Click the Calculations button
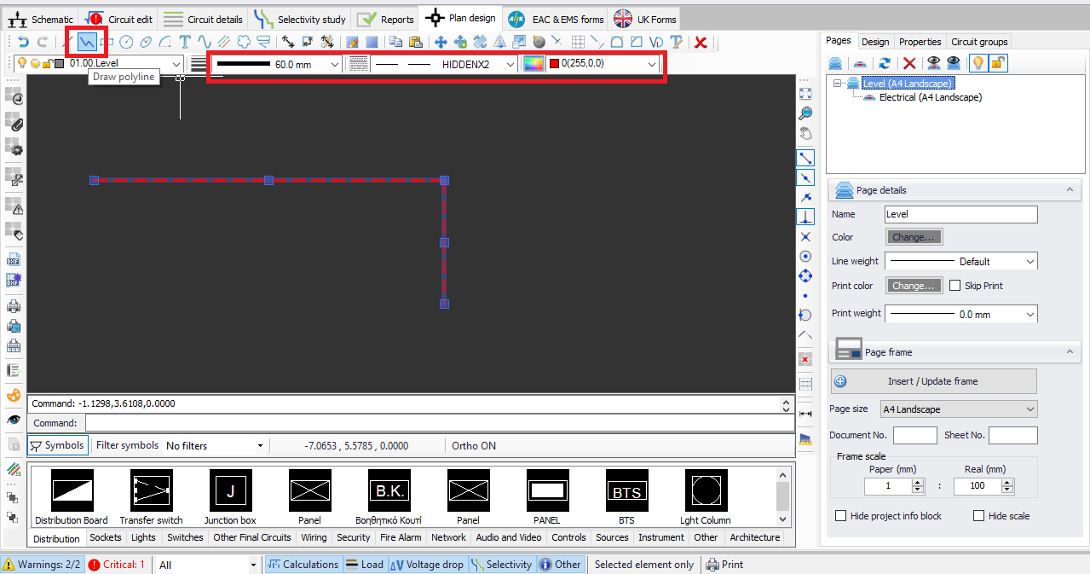 point(303,565)
